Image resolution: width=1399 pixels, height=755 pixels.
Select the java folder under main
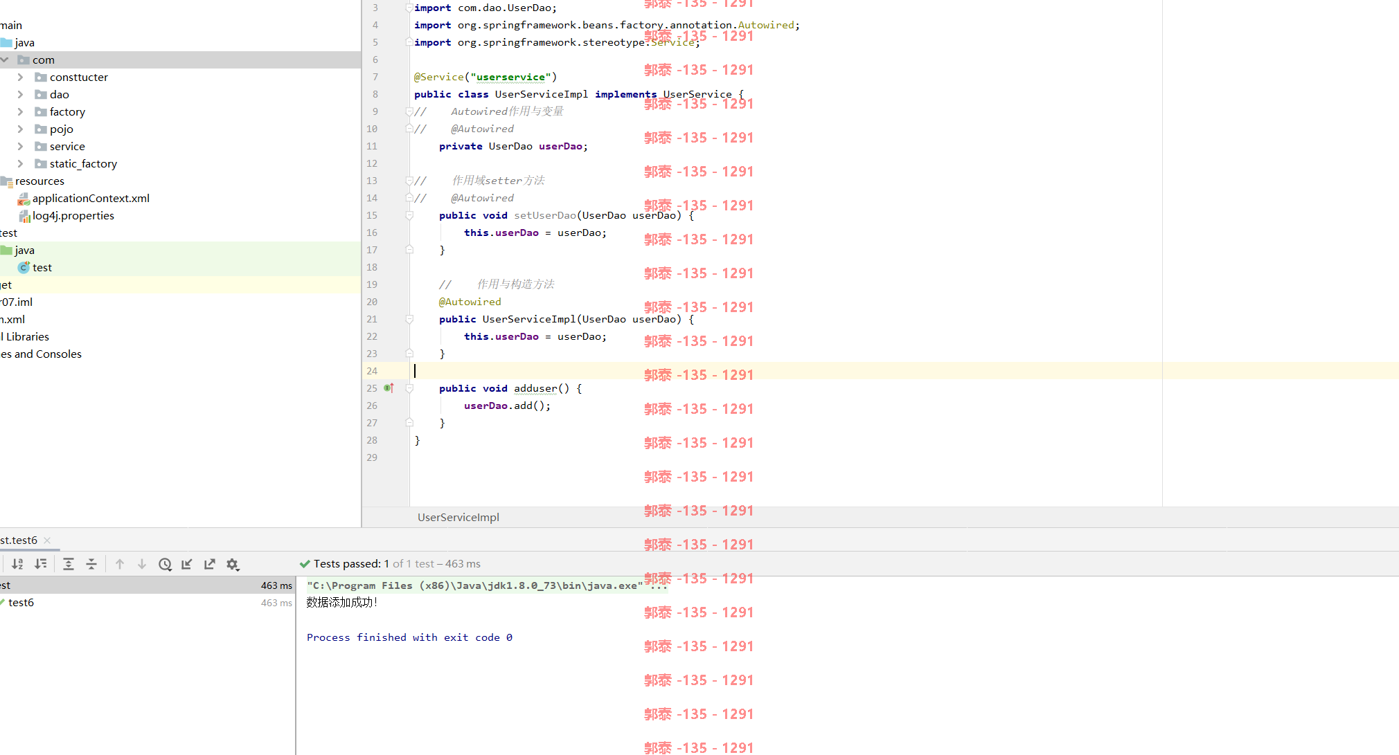pyautogui.click(x=180, y=42)
